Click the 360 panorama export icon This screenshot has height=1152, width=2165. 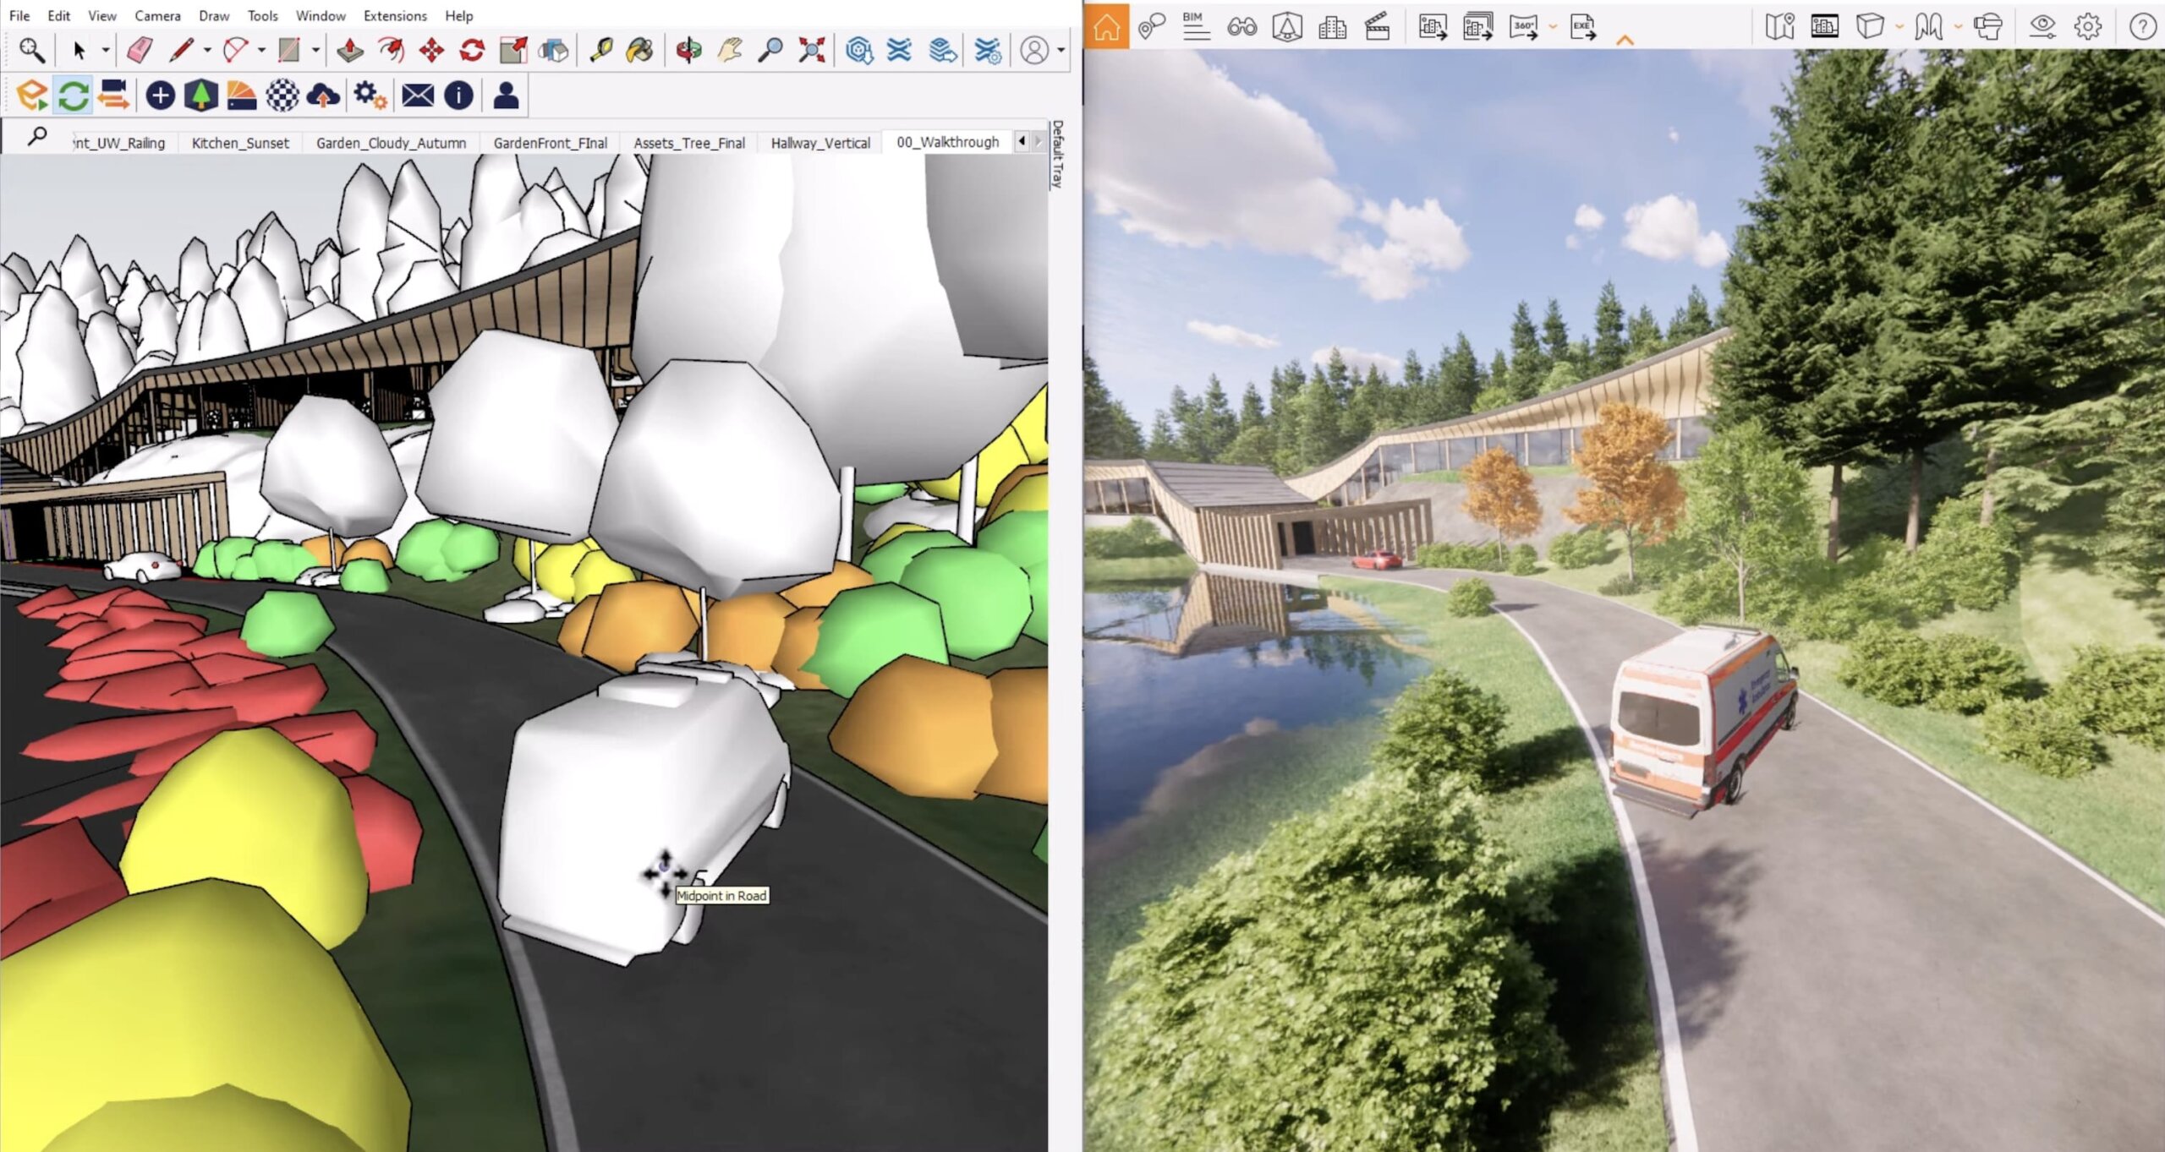click(x=1523, y=27)
